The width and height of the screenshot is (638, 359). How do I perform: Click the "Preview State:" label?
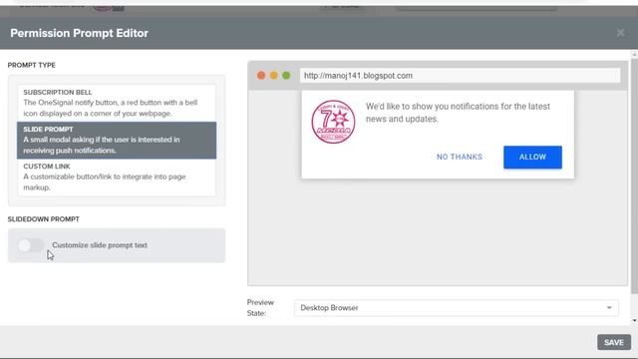click(260, 308)
